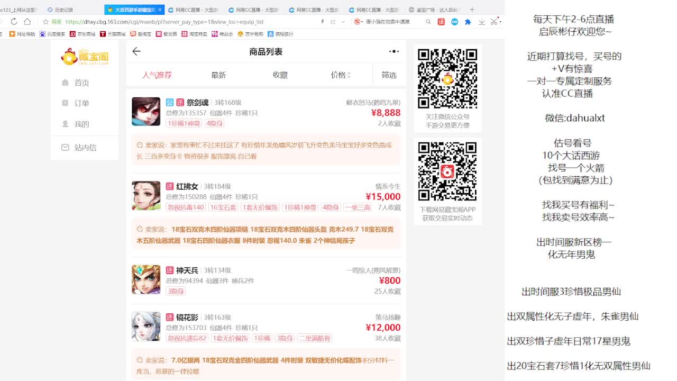Click the 16宝石套 tag
Viewport: 677px width, 381px height.
click(x=223, y=207)
